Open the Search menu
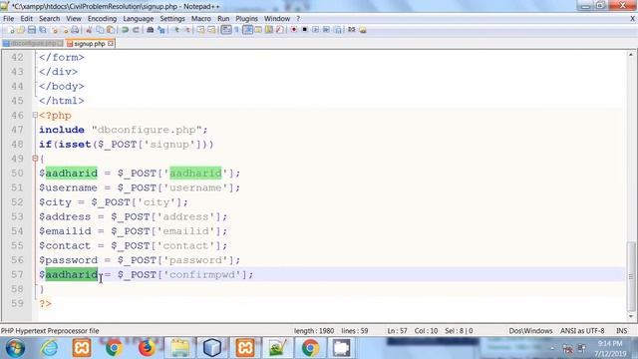This screenshot has height=359, width=638. pyautogui.click(x=49, y=19)
